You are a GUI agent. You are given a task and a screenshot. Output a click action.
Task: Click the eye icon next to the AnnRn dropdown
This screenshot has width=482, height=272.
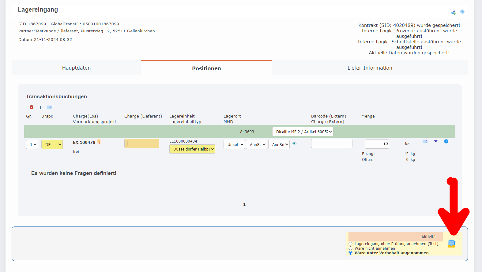[x=294, y=143]
